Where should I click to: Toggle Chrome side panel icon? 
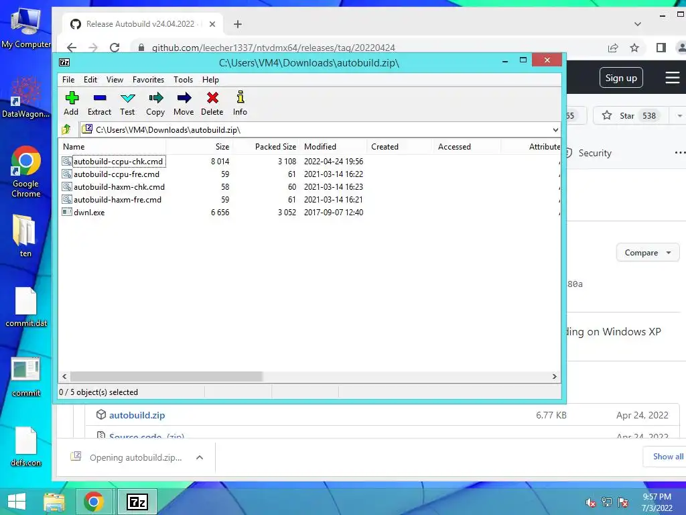click(661, 48)
